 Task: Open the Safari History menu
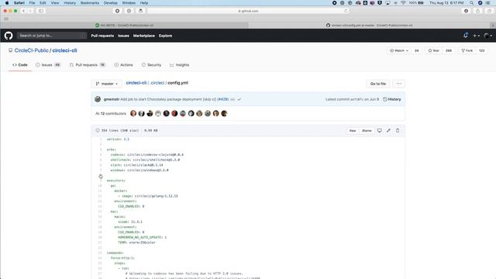point(70,3)
